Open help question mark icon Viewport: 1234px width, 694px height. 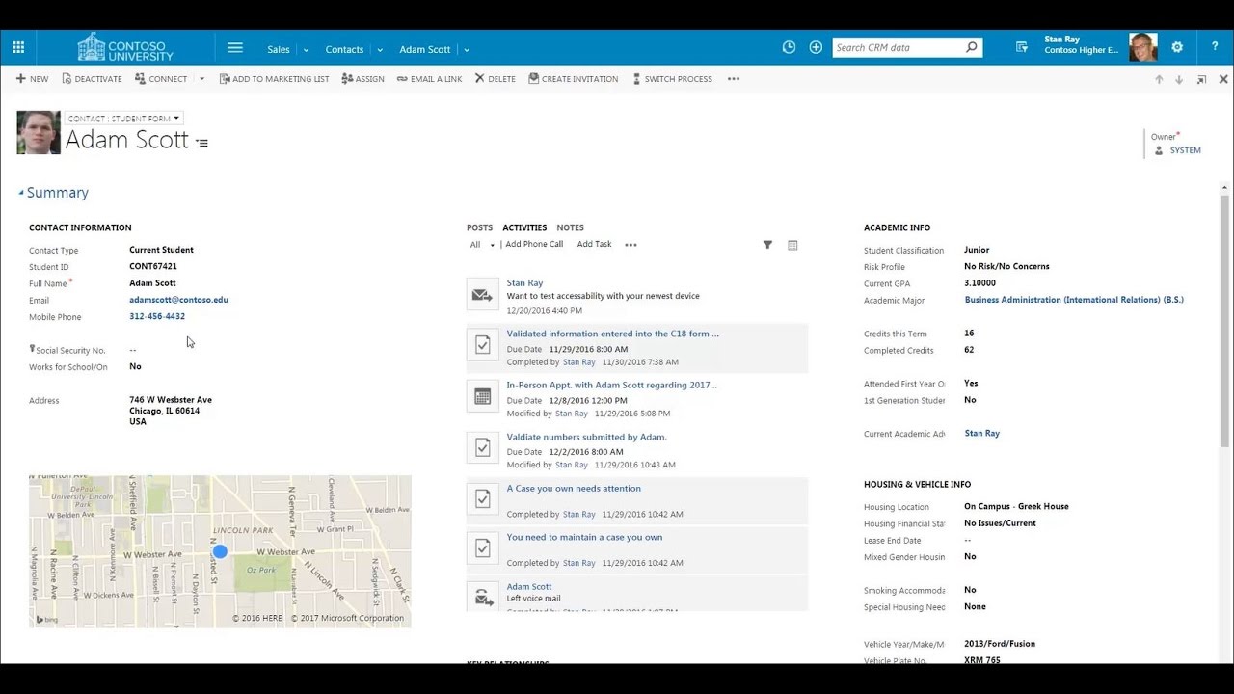click(x=1214, y=47)
